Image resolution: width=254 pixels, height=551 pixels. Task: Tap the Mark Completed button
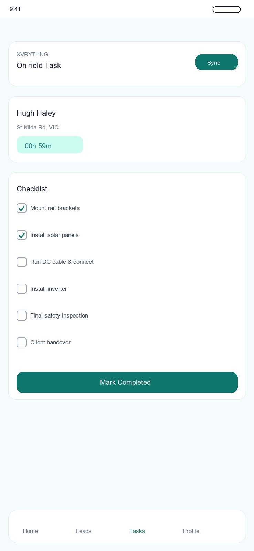click(127, 382)
